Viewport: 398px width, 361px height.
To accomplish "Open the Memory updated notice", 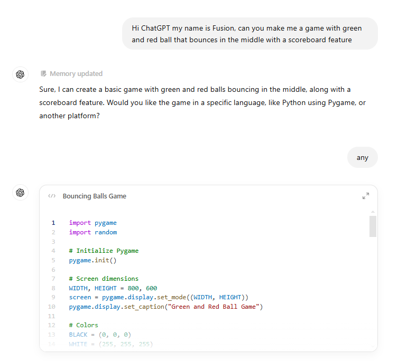I will pos(71,73).
